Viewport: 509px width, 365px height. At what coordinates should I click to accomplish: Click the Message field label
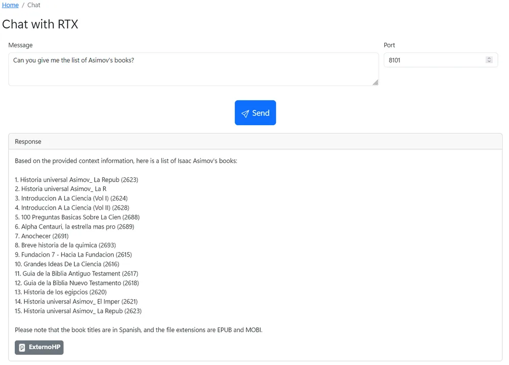point(20,45)
